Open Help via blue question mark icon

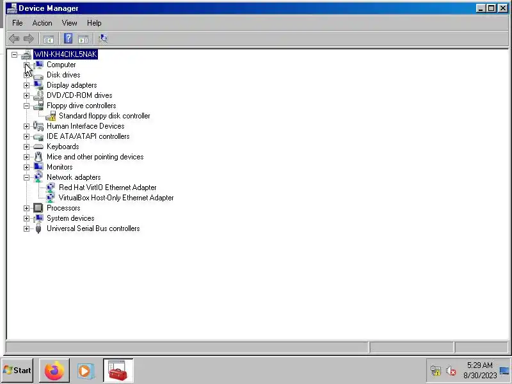[x=68, y=38]
